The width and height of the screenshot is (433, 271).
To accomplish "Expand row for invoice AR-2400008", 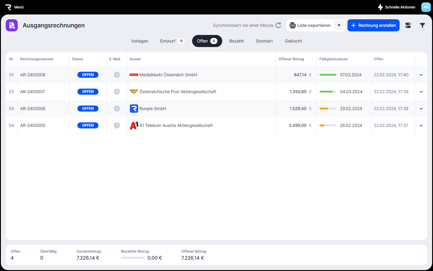I will click(x=421, y=75).
